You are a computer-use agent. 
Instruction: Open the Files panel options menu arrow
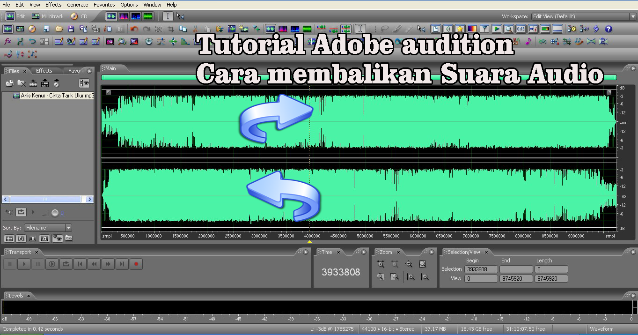pos(90,71)
